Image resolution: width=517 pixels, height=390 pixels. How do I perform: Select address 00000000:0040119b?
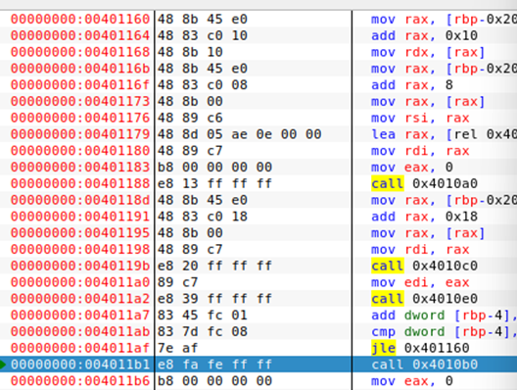80,266
